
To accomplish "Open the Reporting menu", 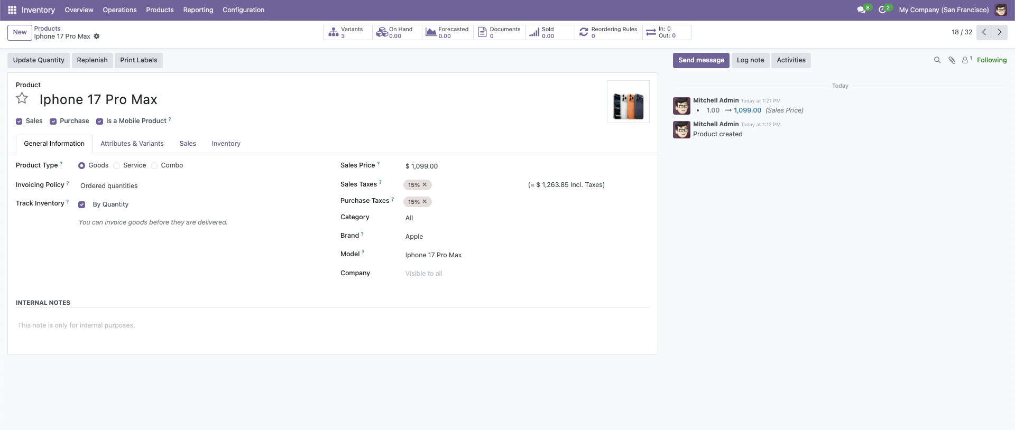I will [x=198, y=10].
